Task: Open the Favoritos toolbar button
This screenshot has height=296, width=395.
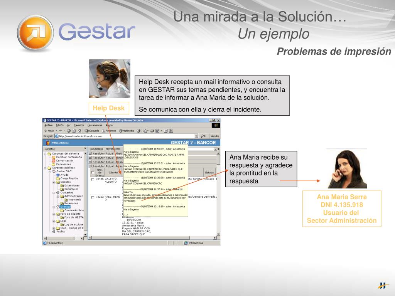Action: (x=109, y=131)
